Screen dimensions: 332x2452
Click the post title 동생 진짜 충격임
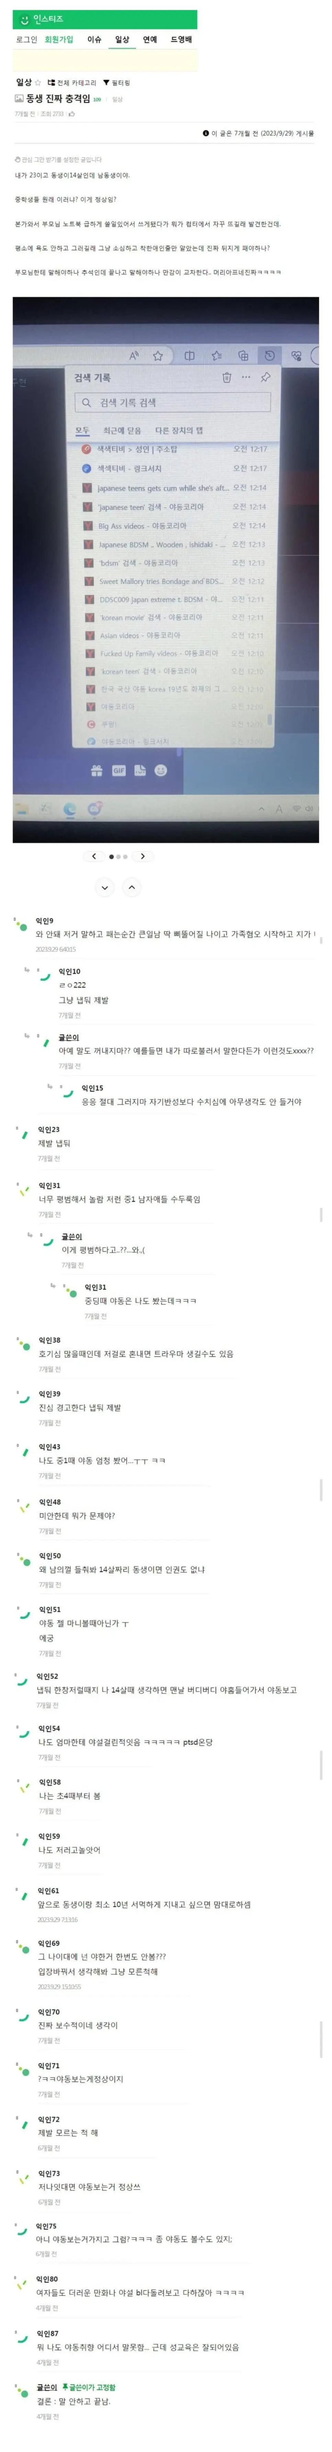(57, 99)
